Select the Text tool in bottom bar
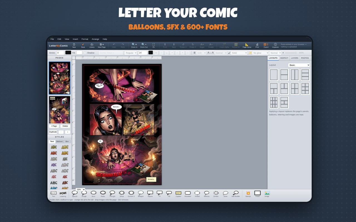This screenshot has height=222, width=356. tap(53, 194)
